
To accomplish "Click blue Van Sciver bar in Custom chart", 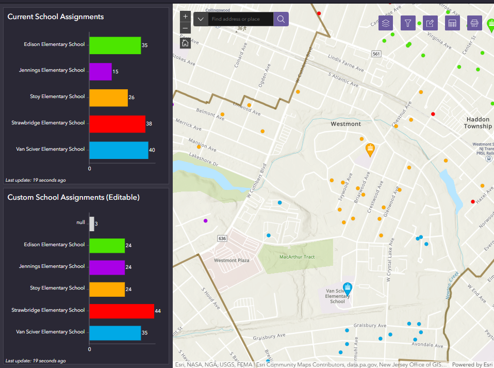I will [115, 333].
